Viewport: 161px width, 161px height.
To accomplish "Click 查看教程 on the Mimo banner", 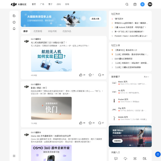I will tap(118, 141).
